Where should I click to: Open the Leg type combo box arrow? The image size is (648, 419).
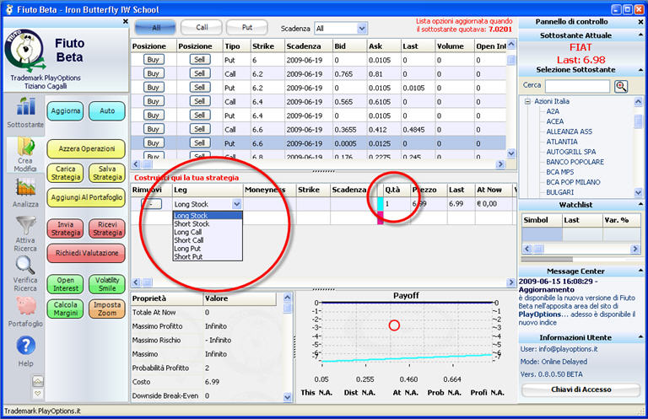coord(236,204)
